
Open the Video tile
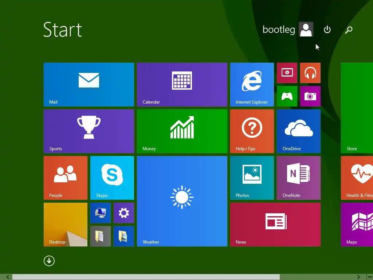click(x=287, y=73)
